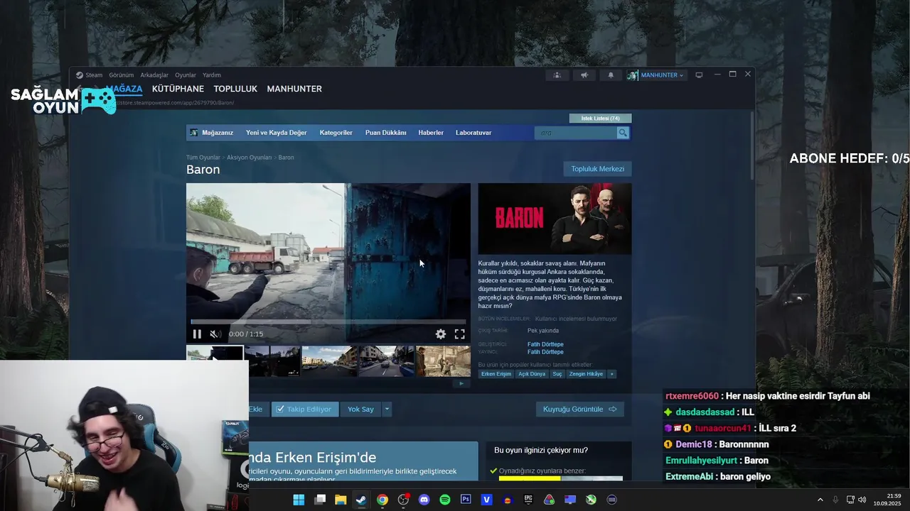Open the Yardım menu
Image resolution: width=910 pixels, height=511 pixels.
point(212,75)
